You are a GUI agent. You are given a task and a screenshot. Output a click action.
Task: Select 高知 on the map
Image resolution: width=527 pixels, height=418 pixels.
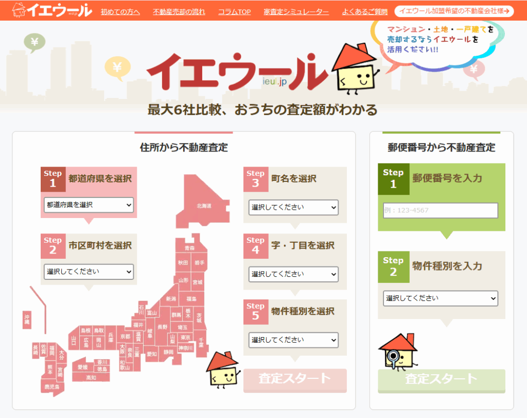(91, 377)
